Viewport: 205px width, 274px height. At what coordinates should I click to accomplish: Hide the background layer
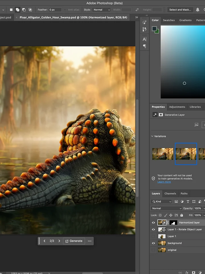(x=153, y=243)
